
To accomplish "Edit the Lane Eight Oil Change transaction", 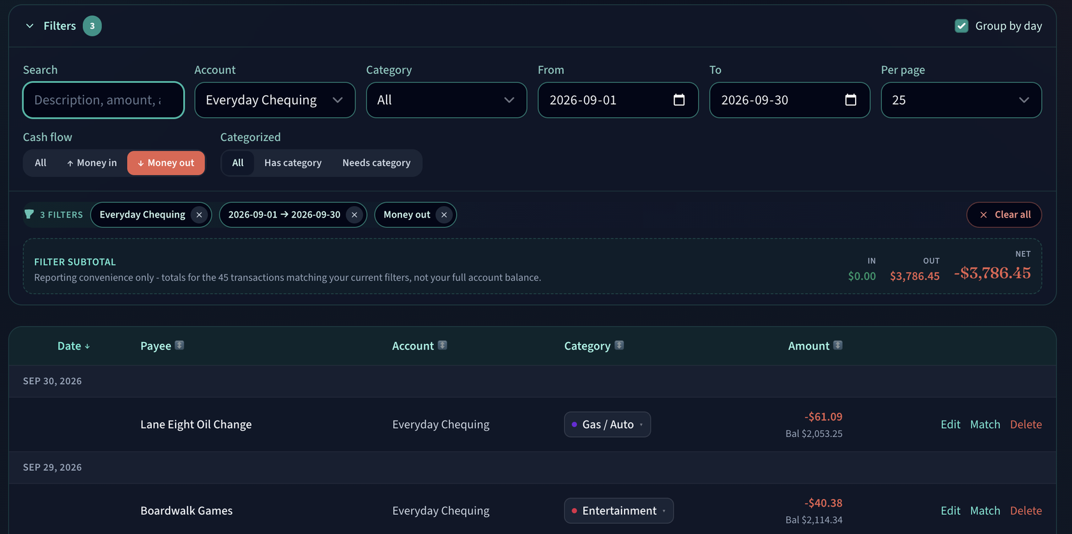I will click(950, 425).
